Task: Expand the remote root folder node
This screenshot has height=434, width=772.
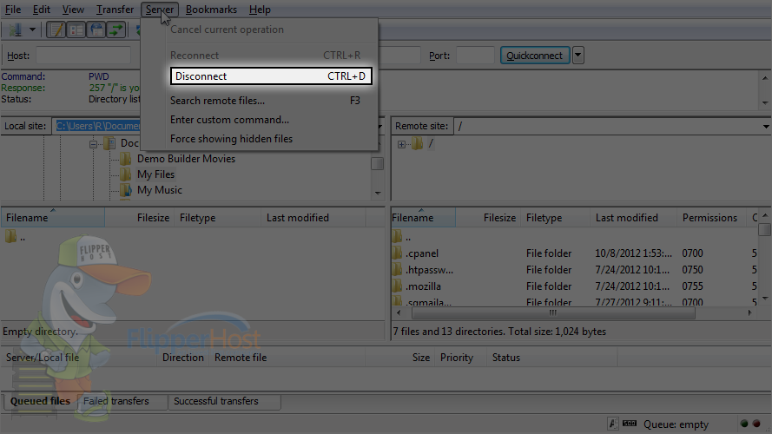Action: [x=401, y=144]
